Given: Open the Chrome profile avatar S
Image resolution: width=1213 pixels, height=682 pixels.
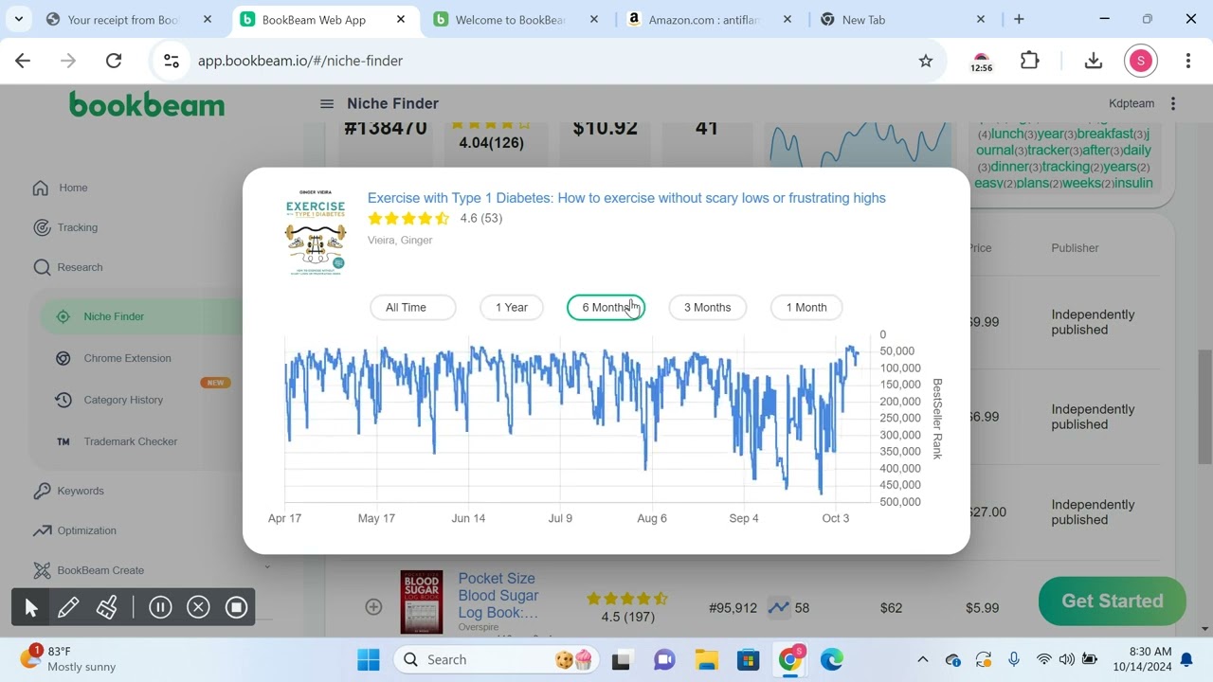Looking at the screenshot, I should (x=1141, y=61).
